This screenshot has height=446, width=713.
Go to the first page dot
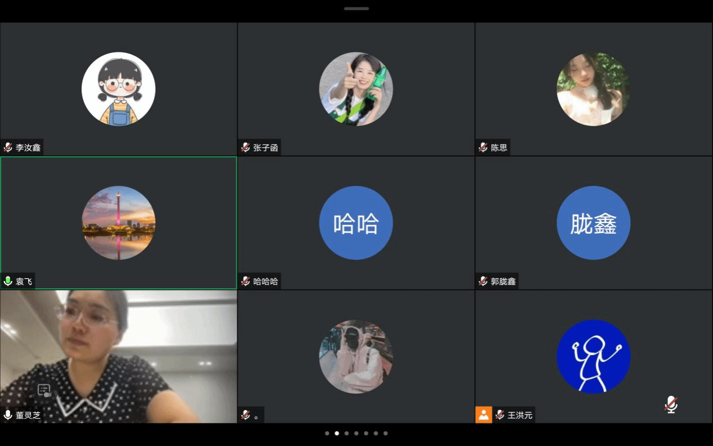pos(327,434)
